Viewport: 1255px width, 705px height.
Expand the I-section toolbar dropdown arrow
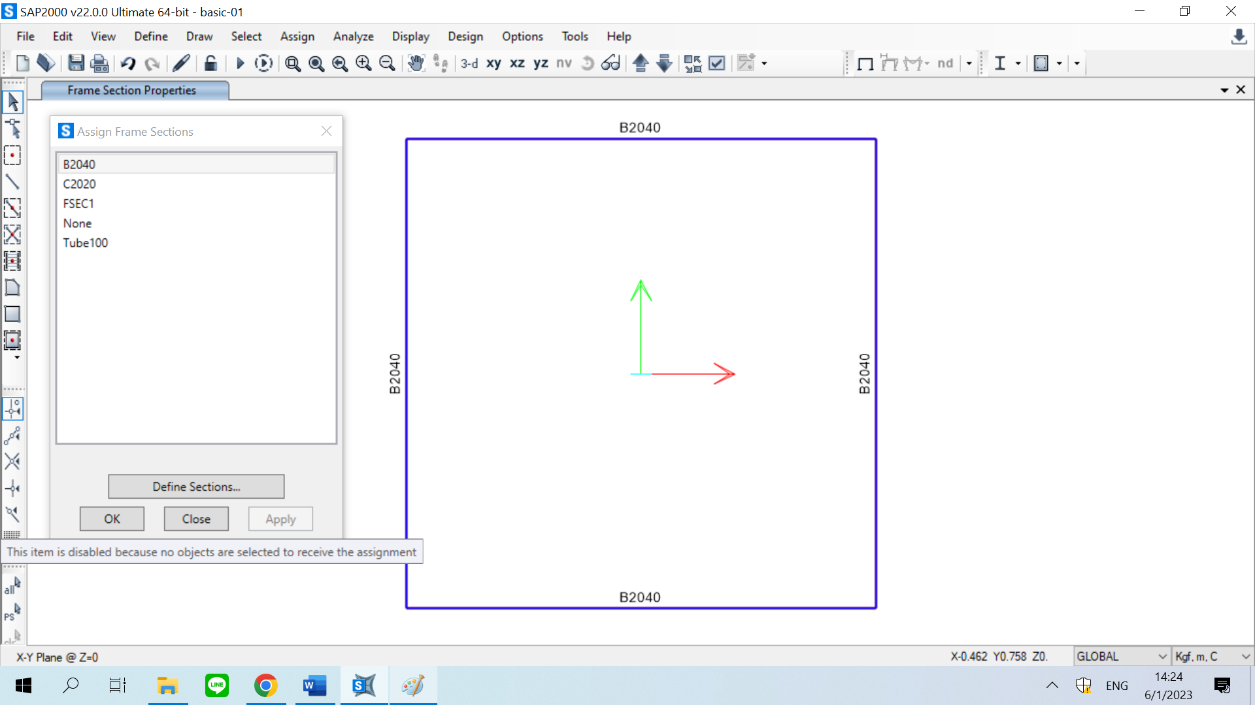[x=1018, y=63]
